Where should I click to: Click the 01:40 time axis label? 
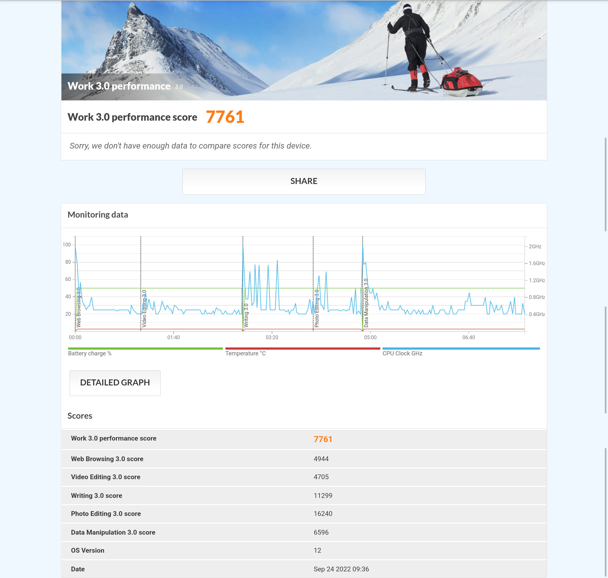click(x=174, y=338)
